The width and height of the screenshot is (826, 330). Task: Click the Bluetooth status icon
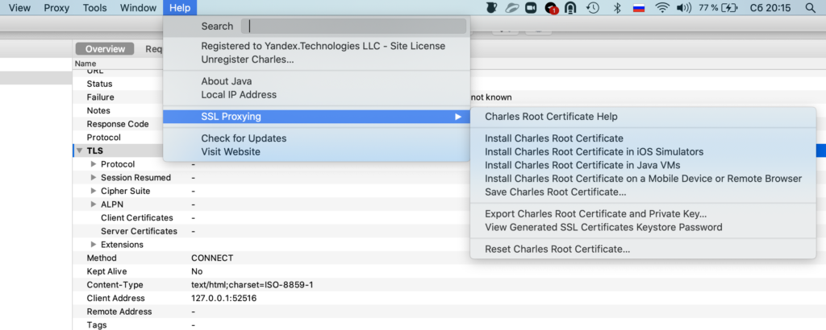(x=617, y=8)
